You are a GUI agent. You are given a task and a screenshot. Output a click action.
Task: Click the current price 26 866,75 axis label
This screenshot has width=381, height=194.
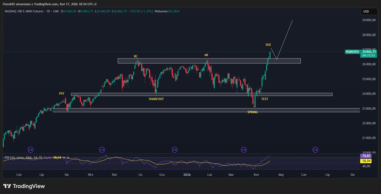369,52
